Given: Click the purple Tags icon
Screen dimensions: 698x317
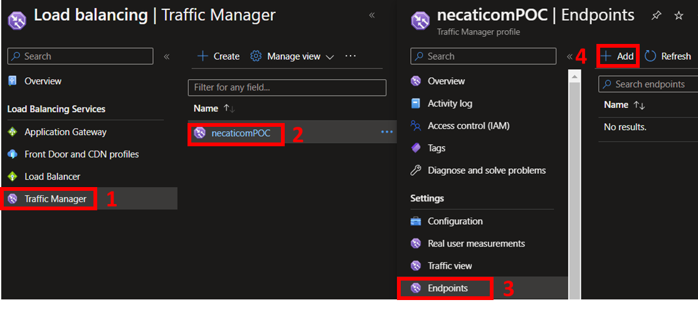Looking at the screenshot, I should click(415, 148).
